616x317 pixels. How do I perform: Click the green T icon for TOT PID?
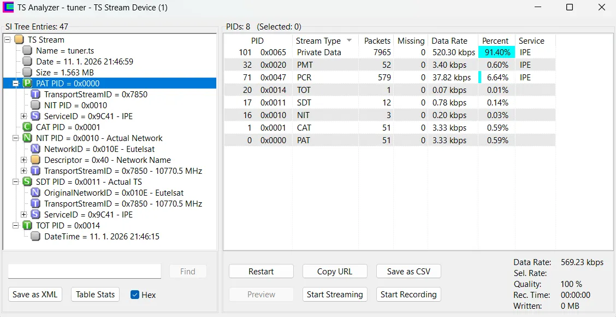[27, 226]
